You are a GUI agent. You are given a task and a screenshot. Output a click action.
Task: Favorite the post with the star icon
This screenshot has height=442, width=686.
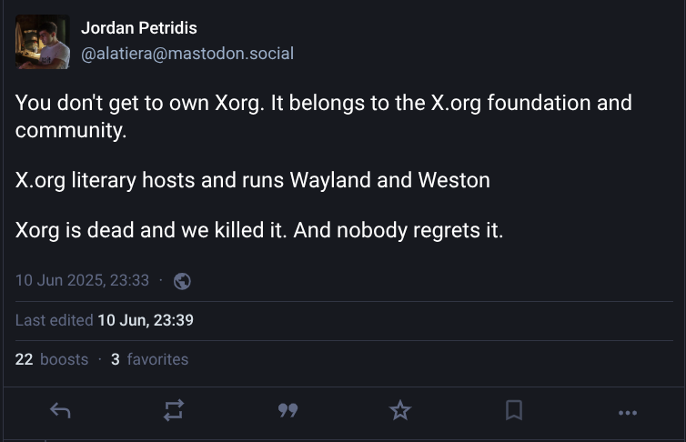(x=400, y=411)
